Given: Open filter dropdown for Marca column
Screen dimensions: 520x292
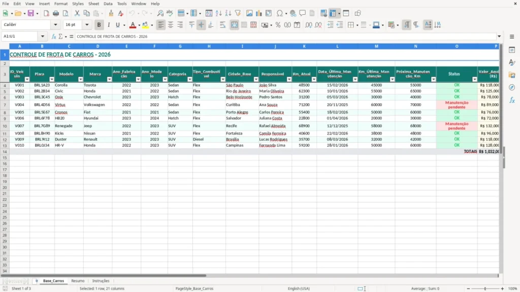Looking at the screenshot, I should click(x=110, y=80).
